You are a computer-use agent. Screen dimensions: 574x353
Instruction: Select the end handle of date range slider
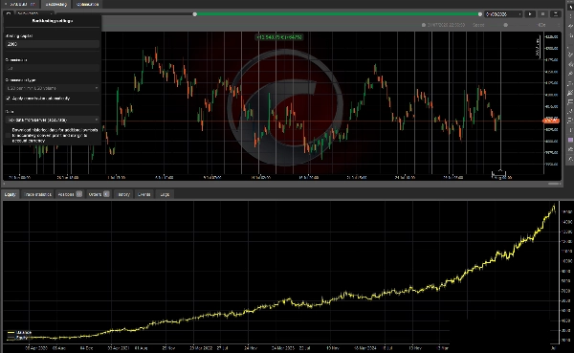click(x=480, y=14)
